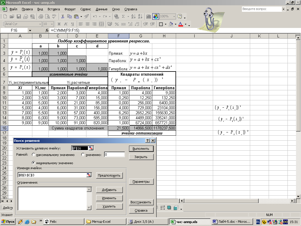
Task: Select the maximum value radio option
Action: tap(34, 154)
